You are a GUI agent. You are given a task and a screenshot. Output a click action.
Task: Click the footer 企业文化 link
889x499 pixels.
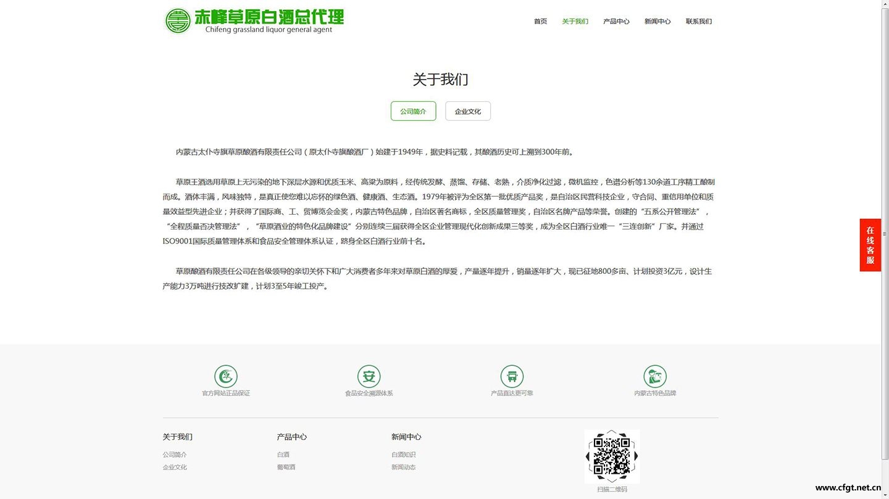click(x=175, y=468)
